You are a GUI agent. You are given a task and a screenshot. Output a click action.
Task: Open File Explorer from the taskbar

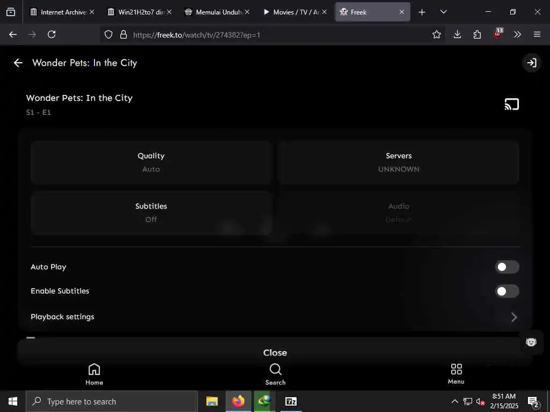[212, 401]
